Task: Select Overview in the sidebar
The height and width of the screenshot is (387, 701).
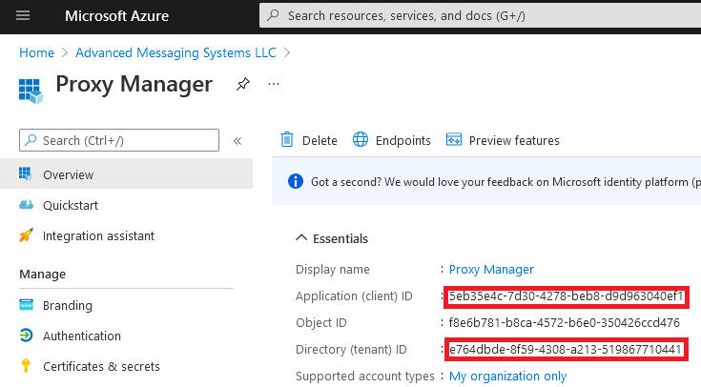Action: coord(126,174)
